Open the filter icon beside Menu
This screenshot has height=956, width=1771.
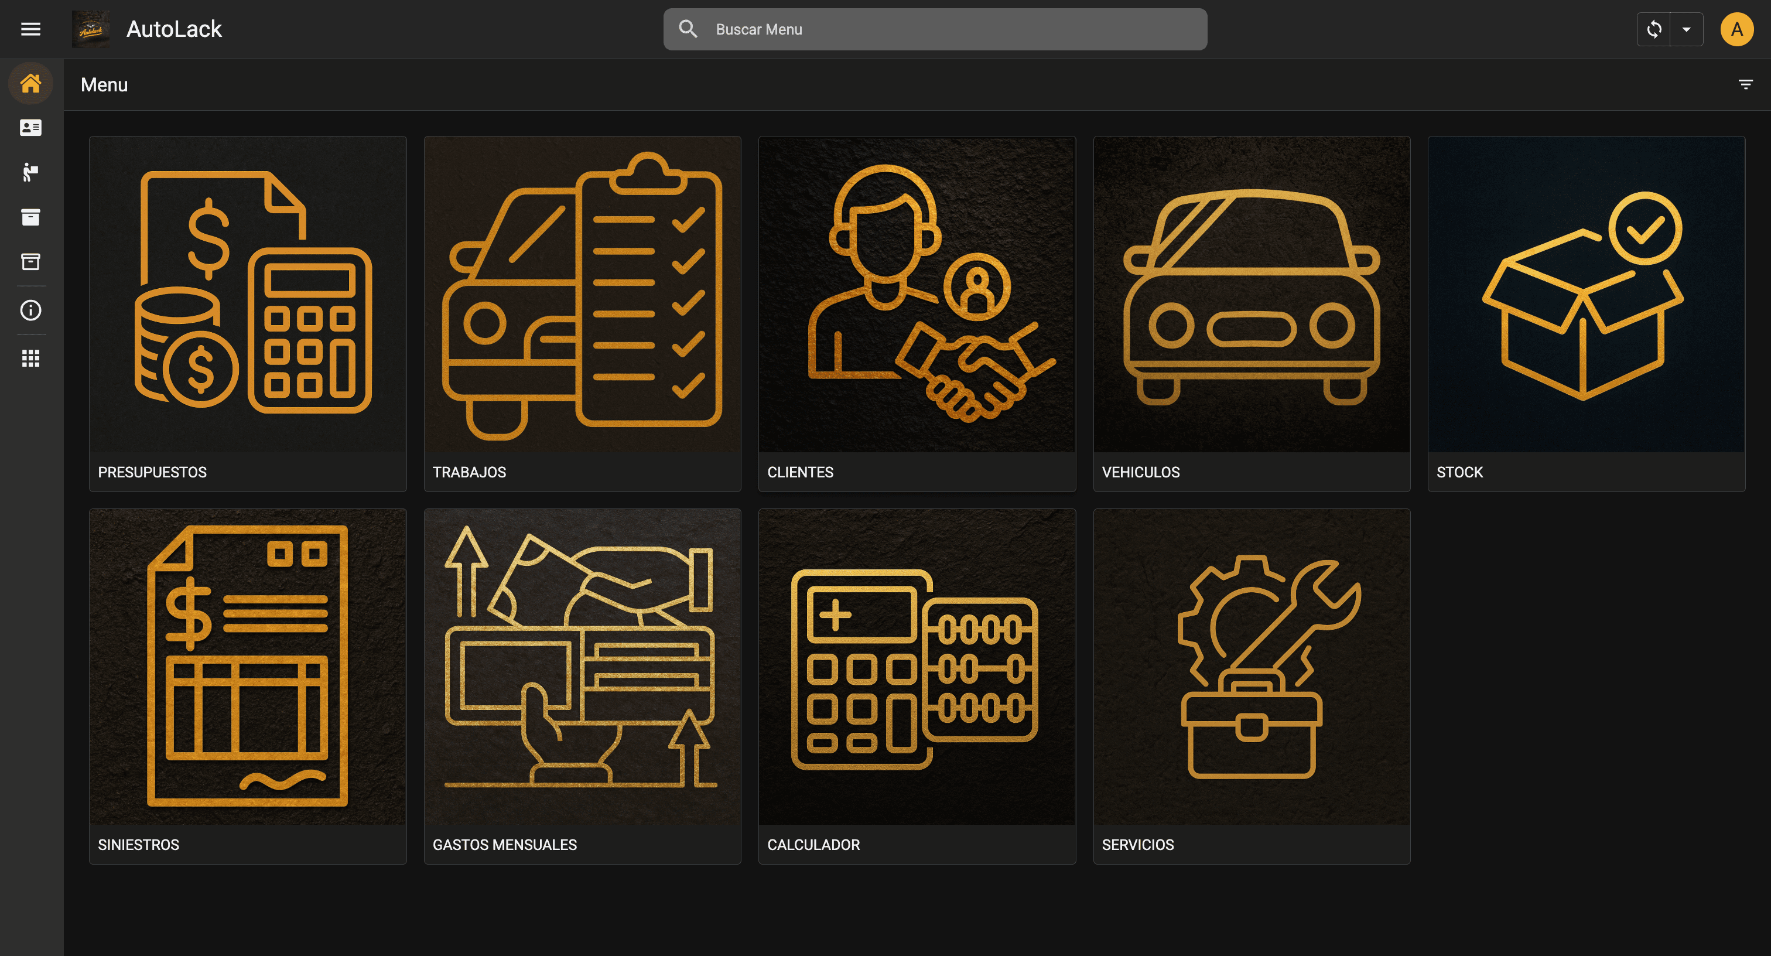[x=1745, y=84]
